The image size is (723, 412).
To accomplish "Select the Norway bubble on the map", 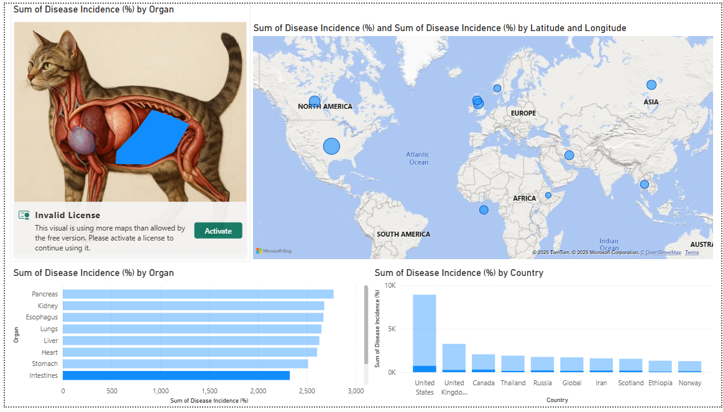I will pos(497,88).
